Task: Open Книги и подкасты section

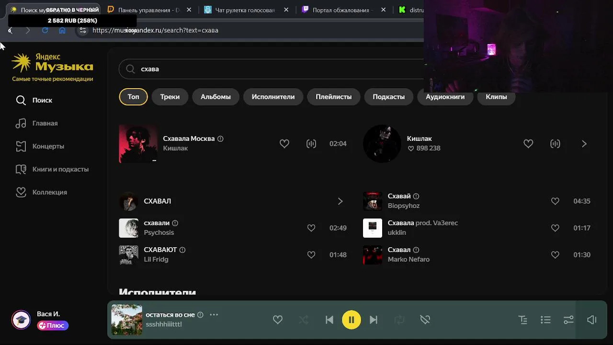Action: 52,169
